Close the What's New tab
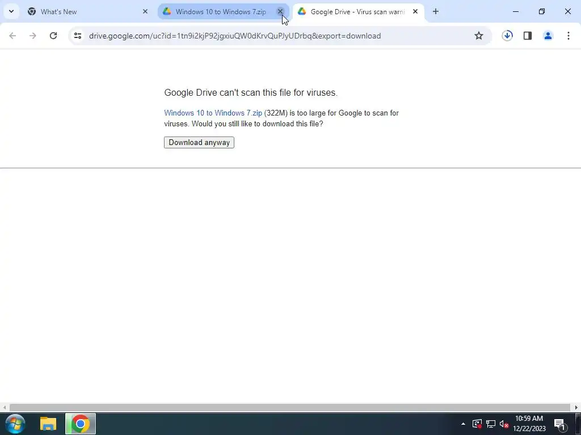Viewport: 581px width, 435px height. tap(145, 11)
